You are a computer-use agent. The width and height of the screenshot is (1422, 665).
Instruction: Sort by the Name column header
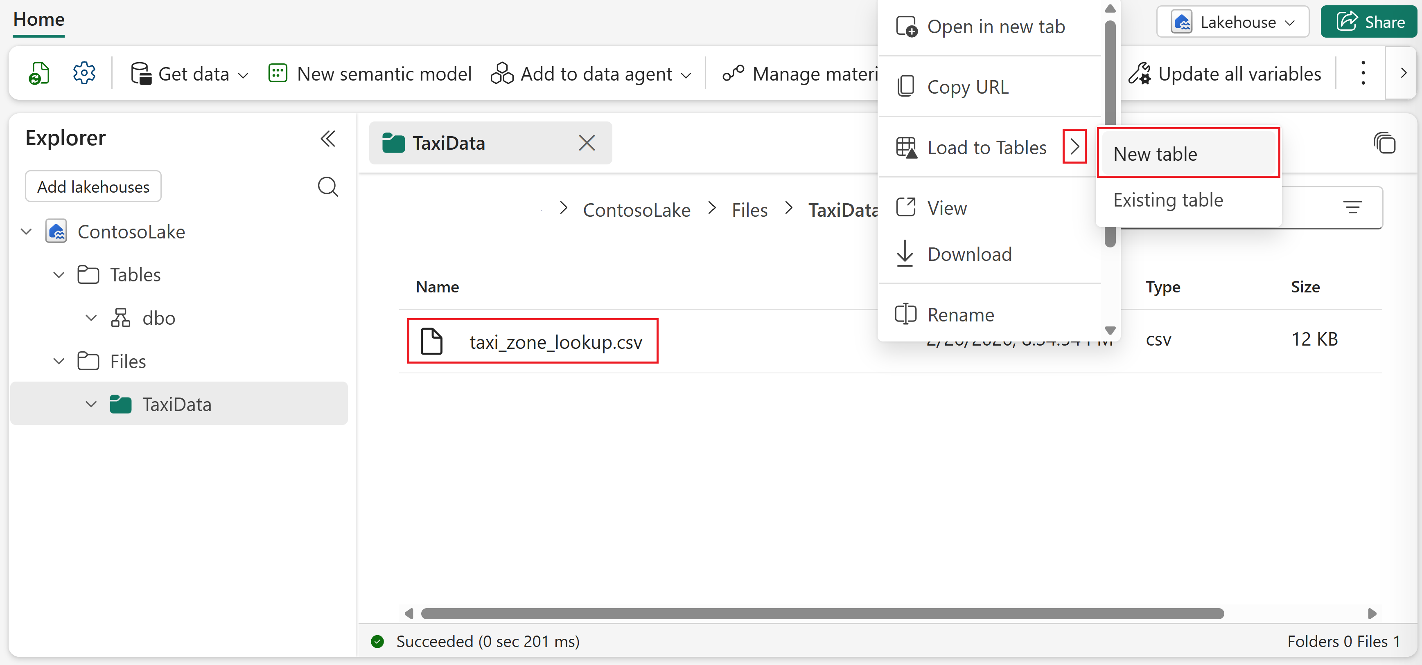coord(437,287)
